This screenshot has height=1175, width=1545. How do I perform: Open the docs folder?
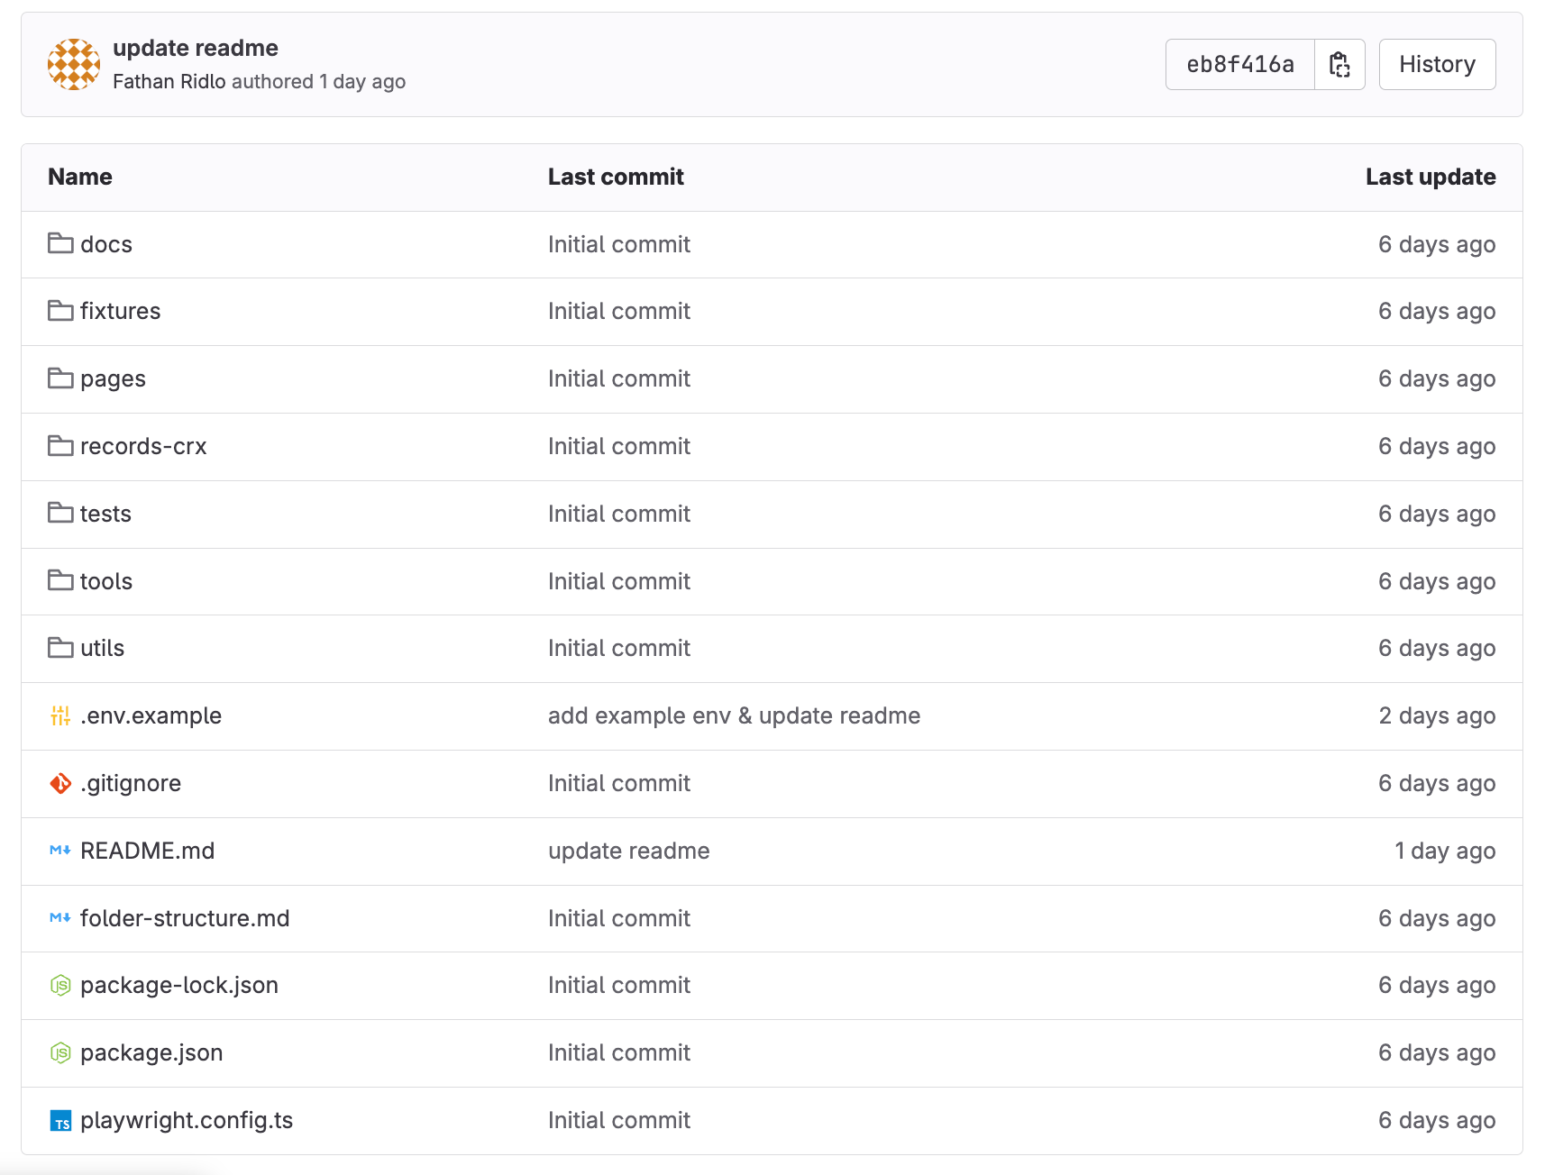tap(106, 244)
